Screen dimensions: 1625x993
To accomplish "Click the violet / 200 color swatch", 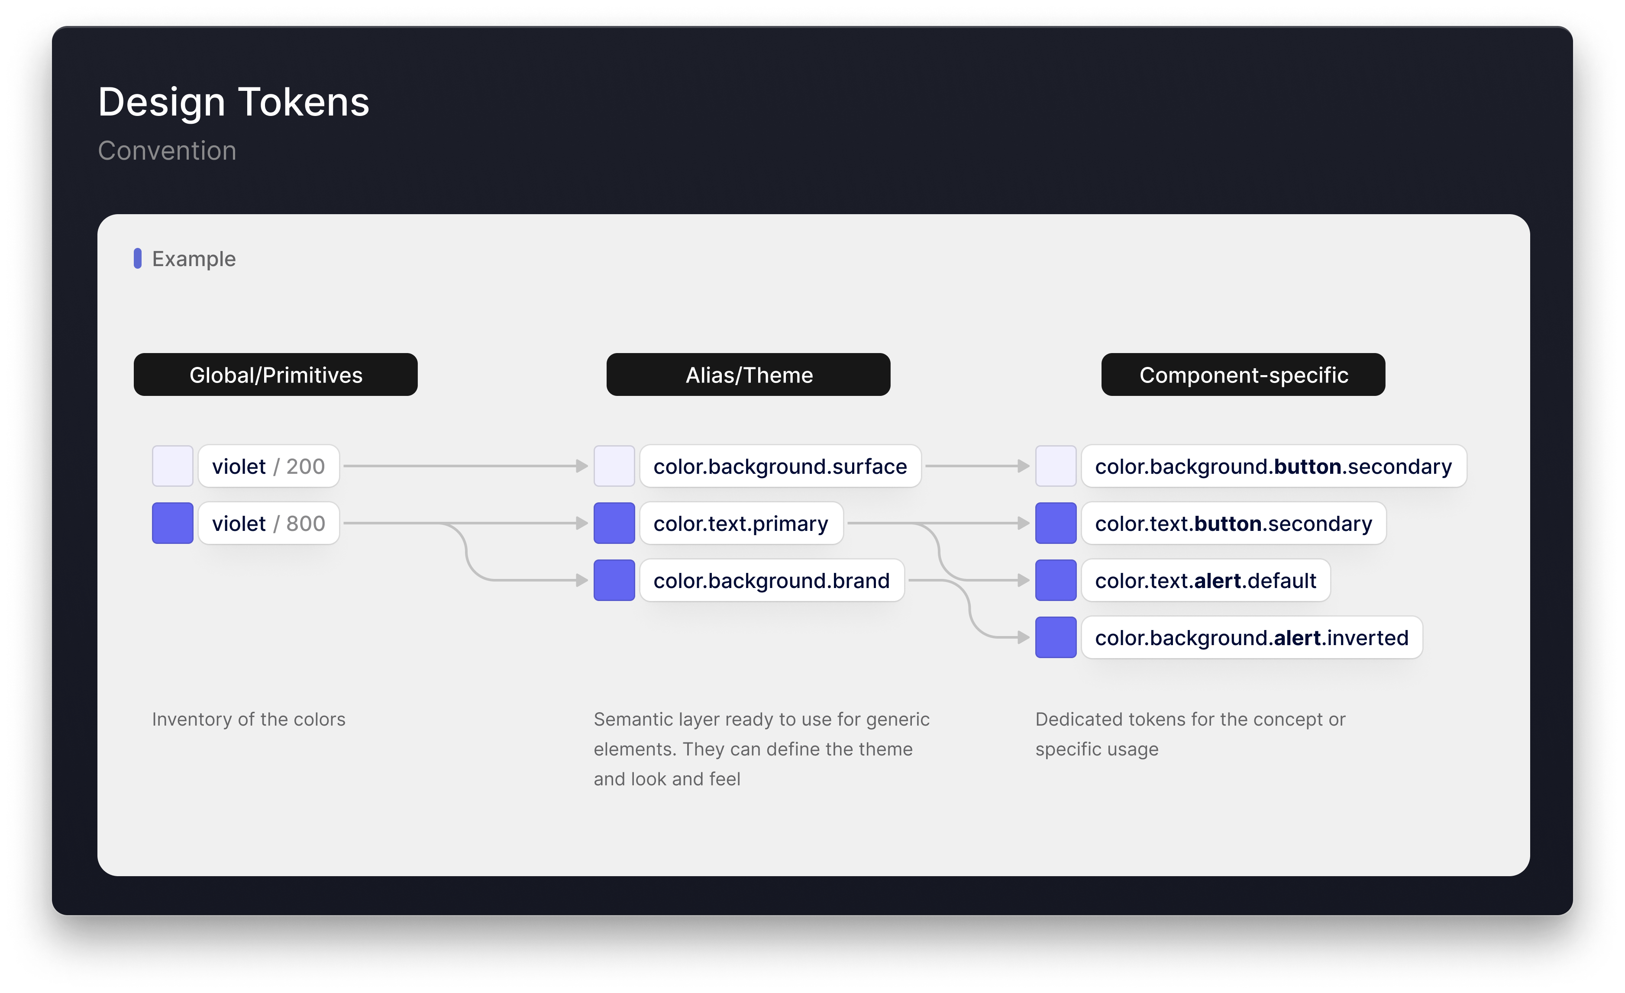I will pyautogui.click(x=172, y=466).
